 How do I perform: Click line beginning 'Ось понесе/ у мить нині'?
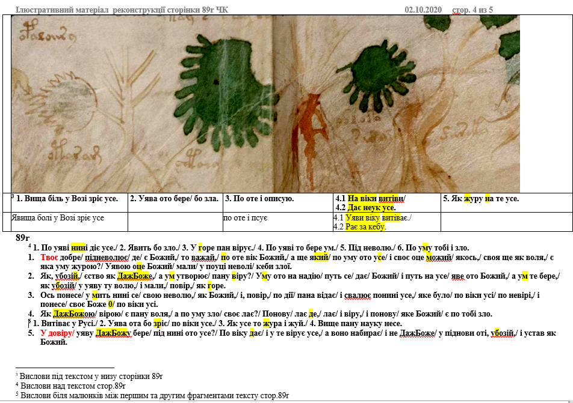click(x=290, y=295)
